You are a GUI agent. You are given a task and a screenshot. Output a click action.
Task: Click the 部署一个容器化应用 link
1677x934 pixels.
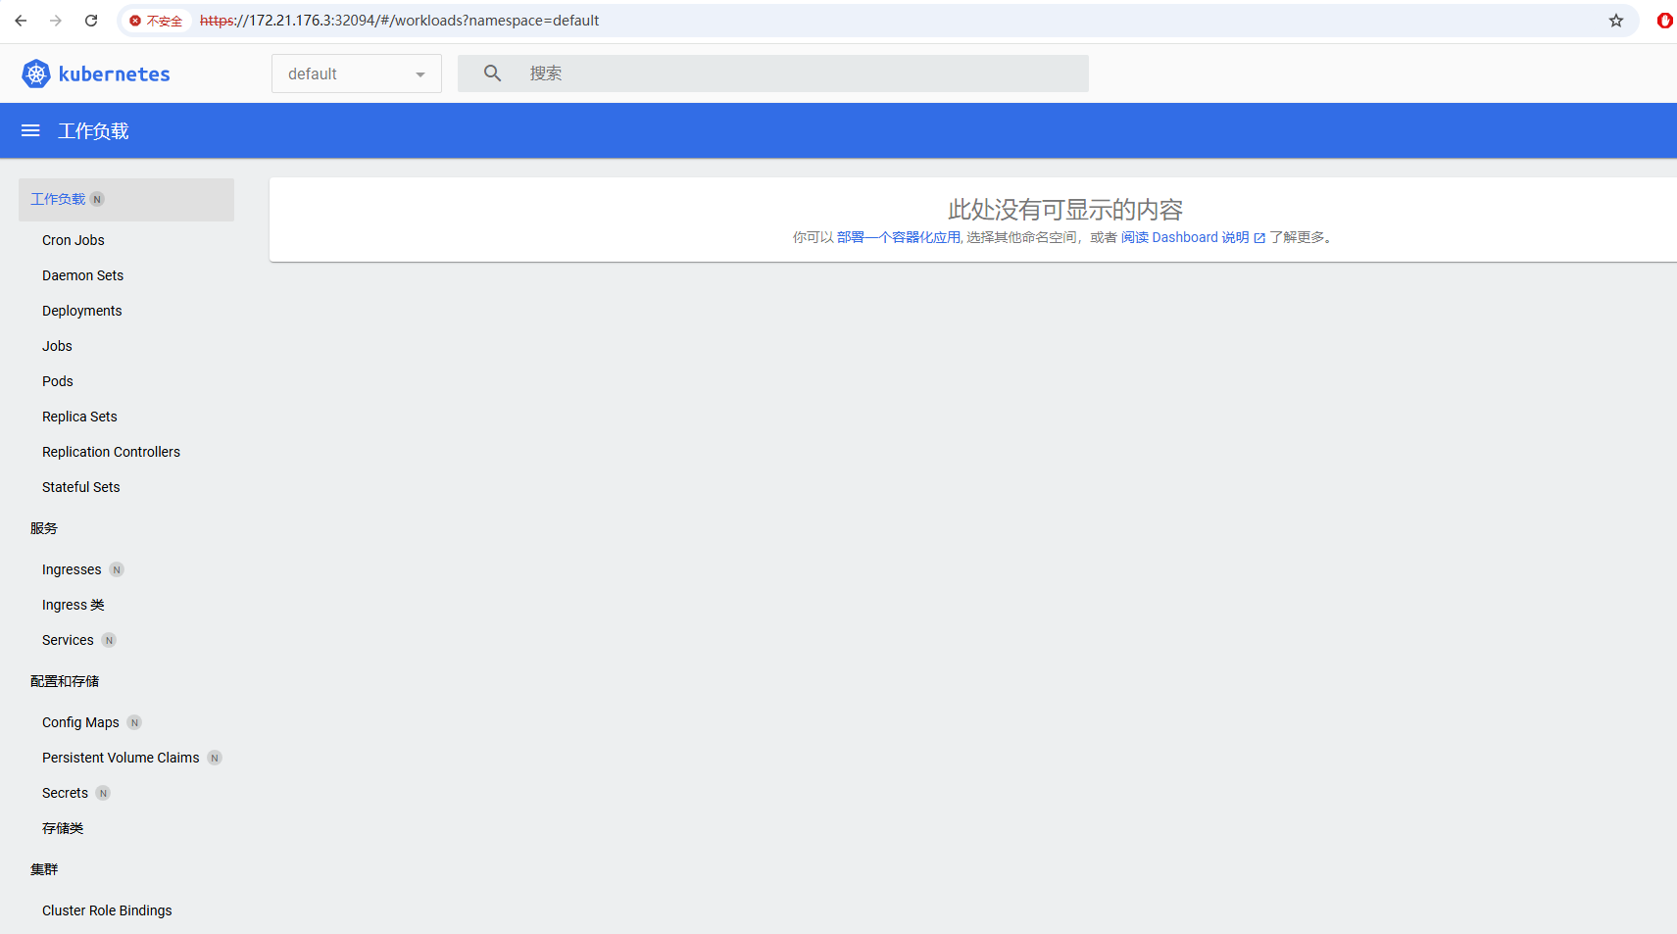[x=897, y=236]
